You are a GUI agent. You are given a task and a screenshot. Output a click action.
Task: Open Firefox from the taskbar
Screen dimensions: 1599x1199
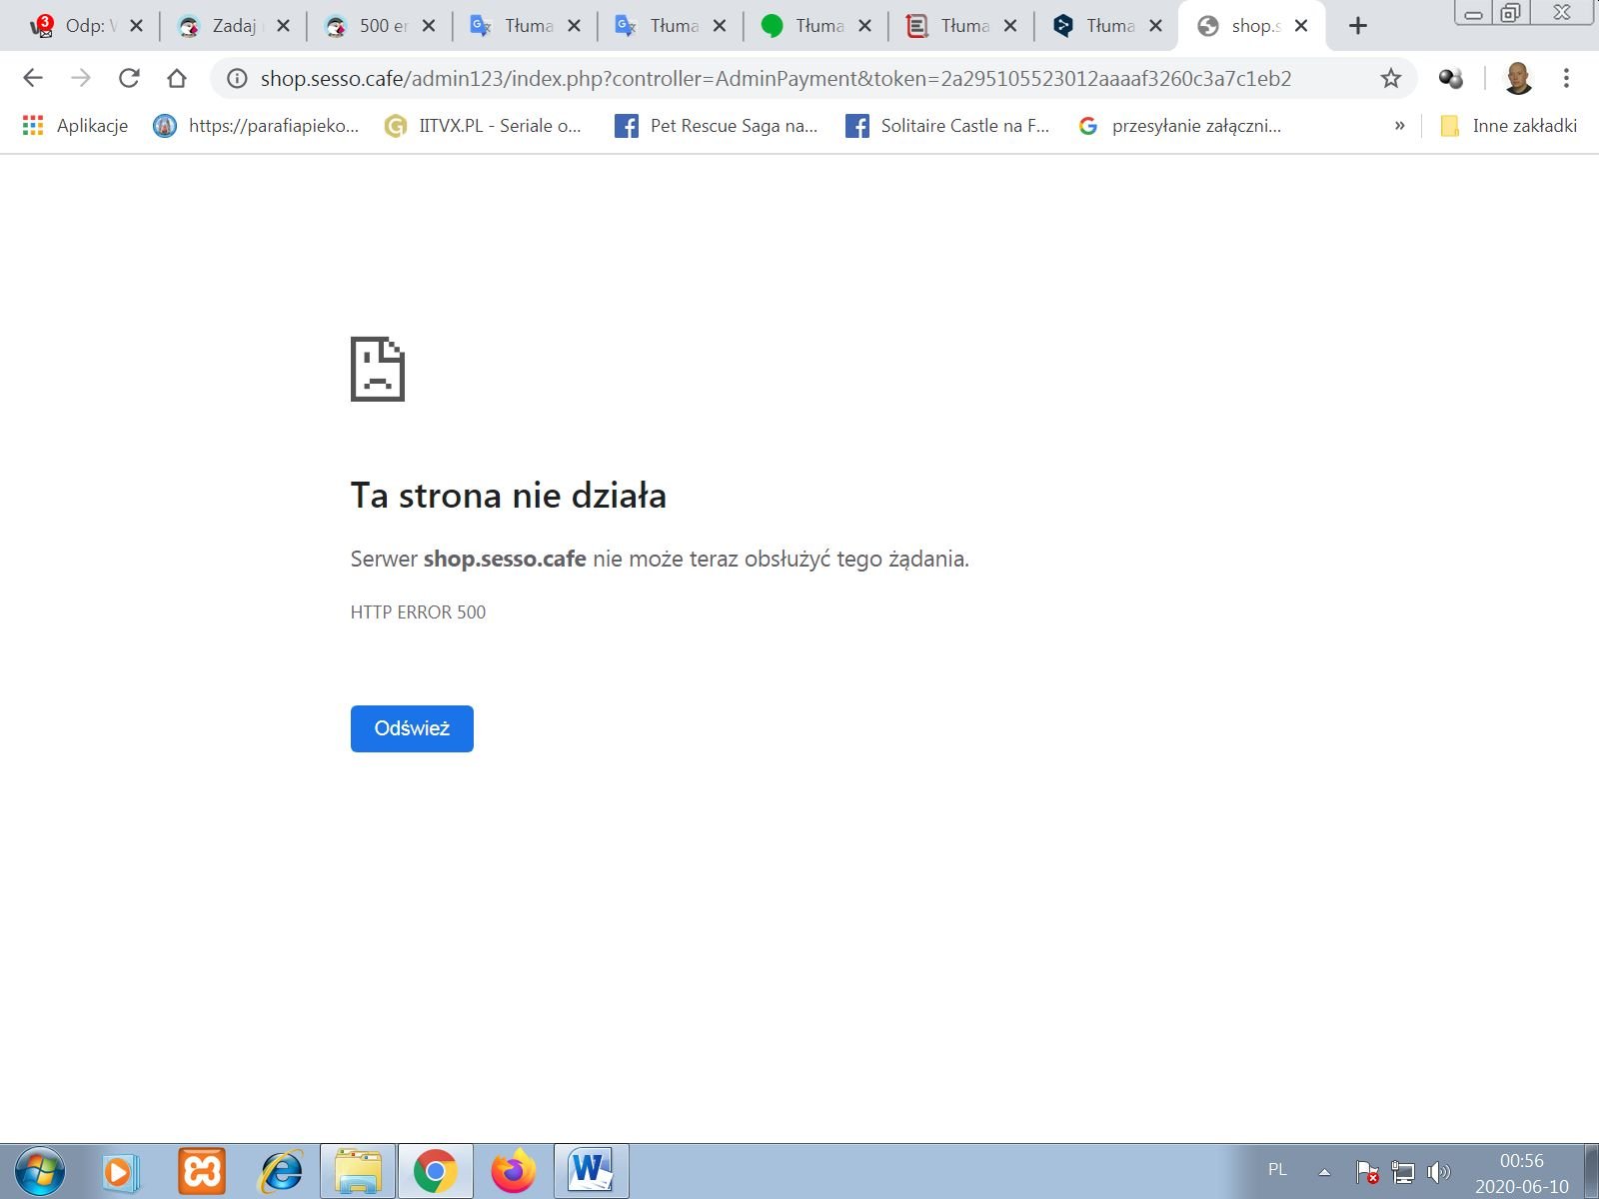(x=514, y=1171)
